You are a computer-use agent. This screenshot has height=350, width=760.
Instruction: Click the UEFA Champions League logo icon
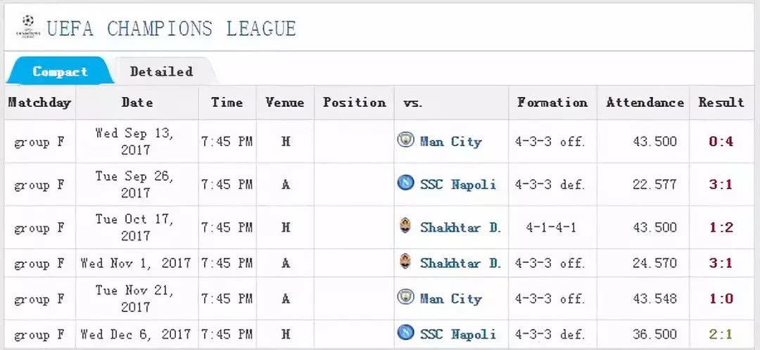28,27
